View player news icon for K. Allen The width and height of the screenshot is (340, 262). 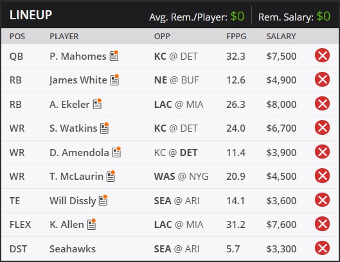91,224
